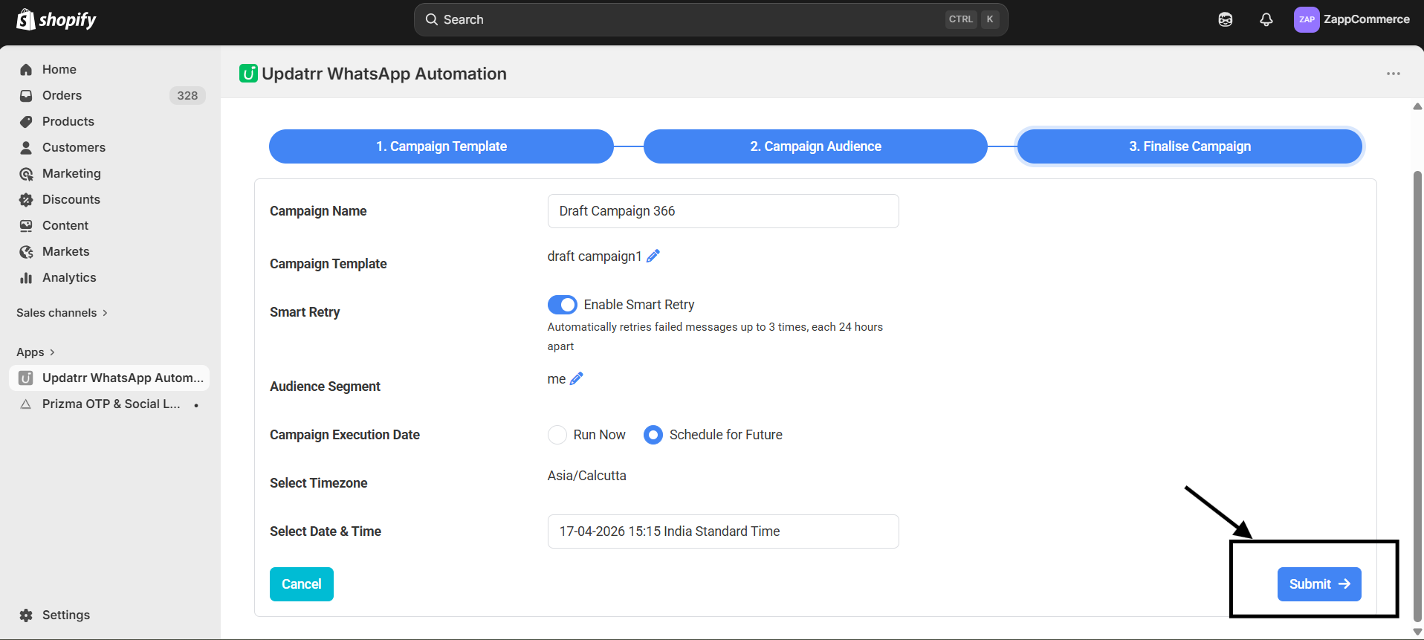Open the three-dot app options menu
The image size is (1424, 640).
pos(1393,74)
